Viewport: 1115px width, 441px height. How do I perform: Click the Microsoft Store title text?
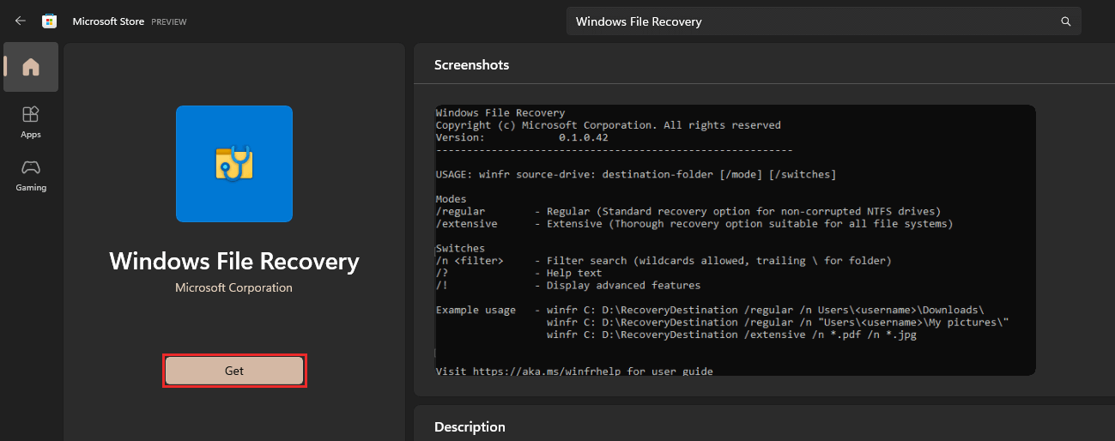(x=108, y=21)
